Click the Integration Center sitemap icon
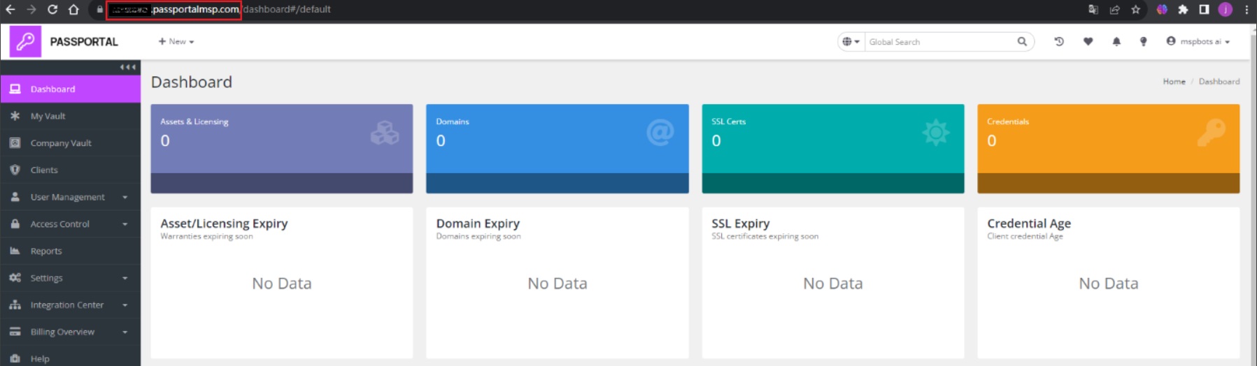Image resolution: width=1257 pixels, height=366 pixels. click(x=15, y=305)
